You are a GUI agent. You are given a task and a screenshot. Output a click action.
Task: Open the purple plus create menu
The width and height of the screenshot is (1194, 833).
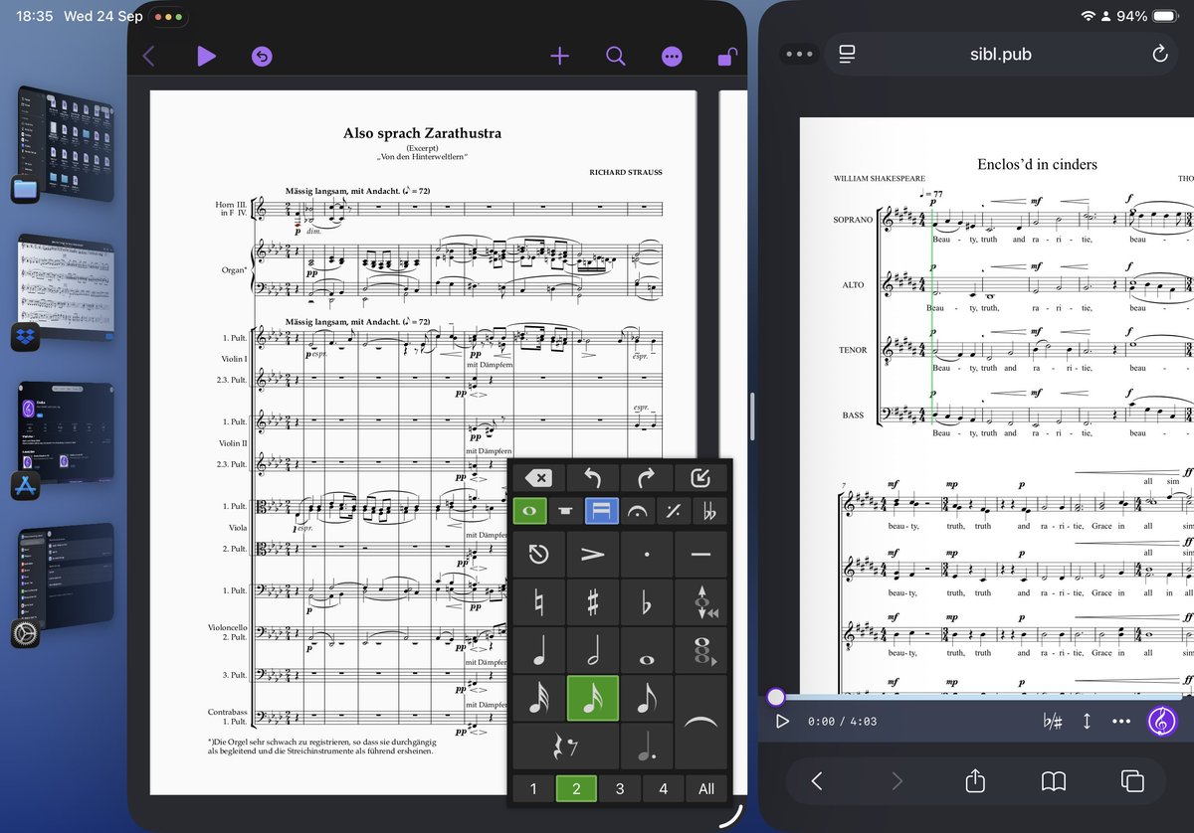tap(560, 56)
